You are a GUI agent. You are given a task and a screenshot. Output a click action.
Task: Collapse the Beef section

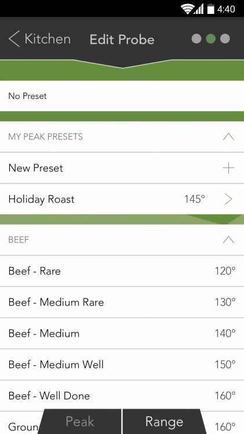pos(228,240)
